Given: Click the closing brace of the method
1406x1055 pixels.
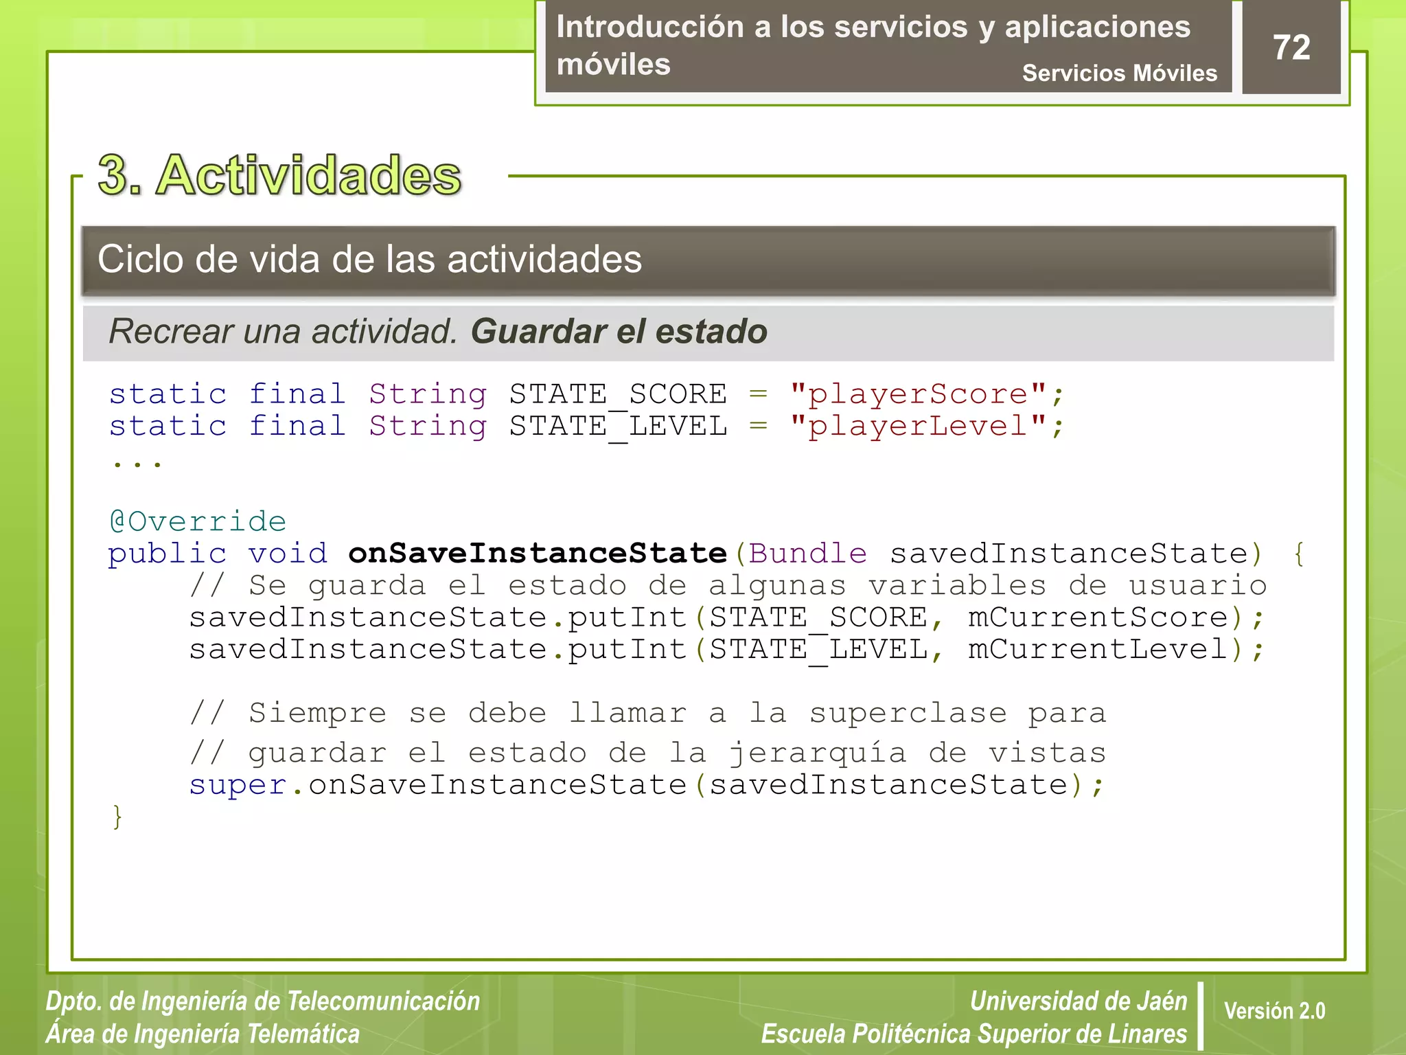Looking at the screenshot, I should [117, 817].
